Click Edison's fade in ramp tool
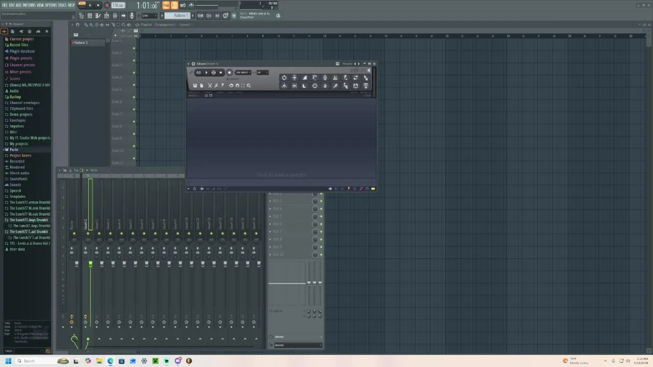Image resolution: width=653 pixels, height=367 pixels. click(304, 77)
